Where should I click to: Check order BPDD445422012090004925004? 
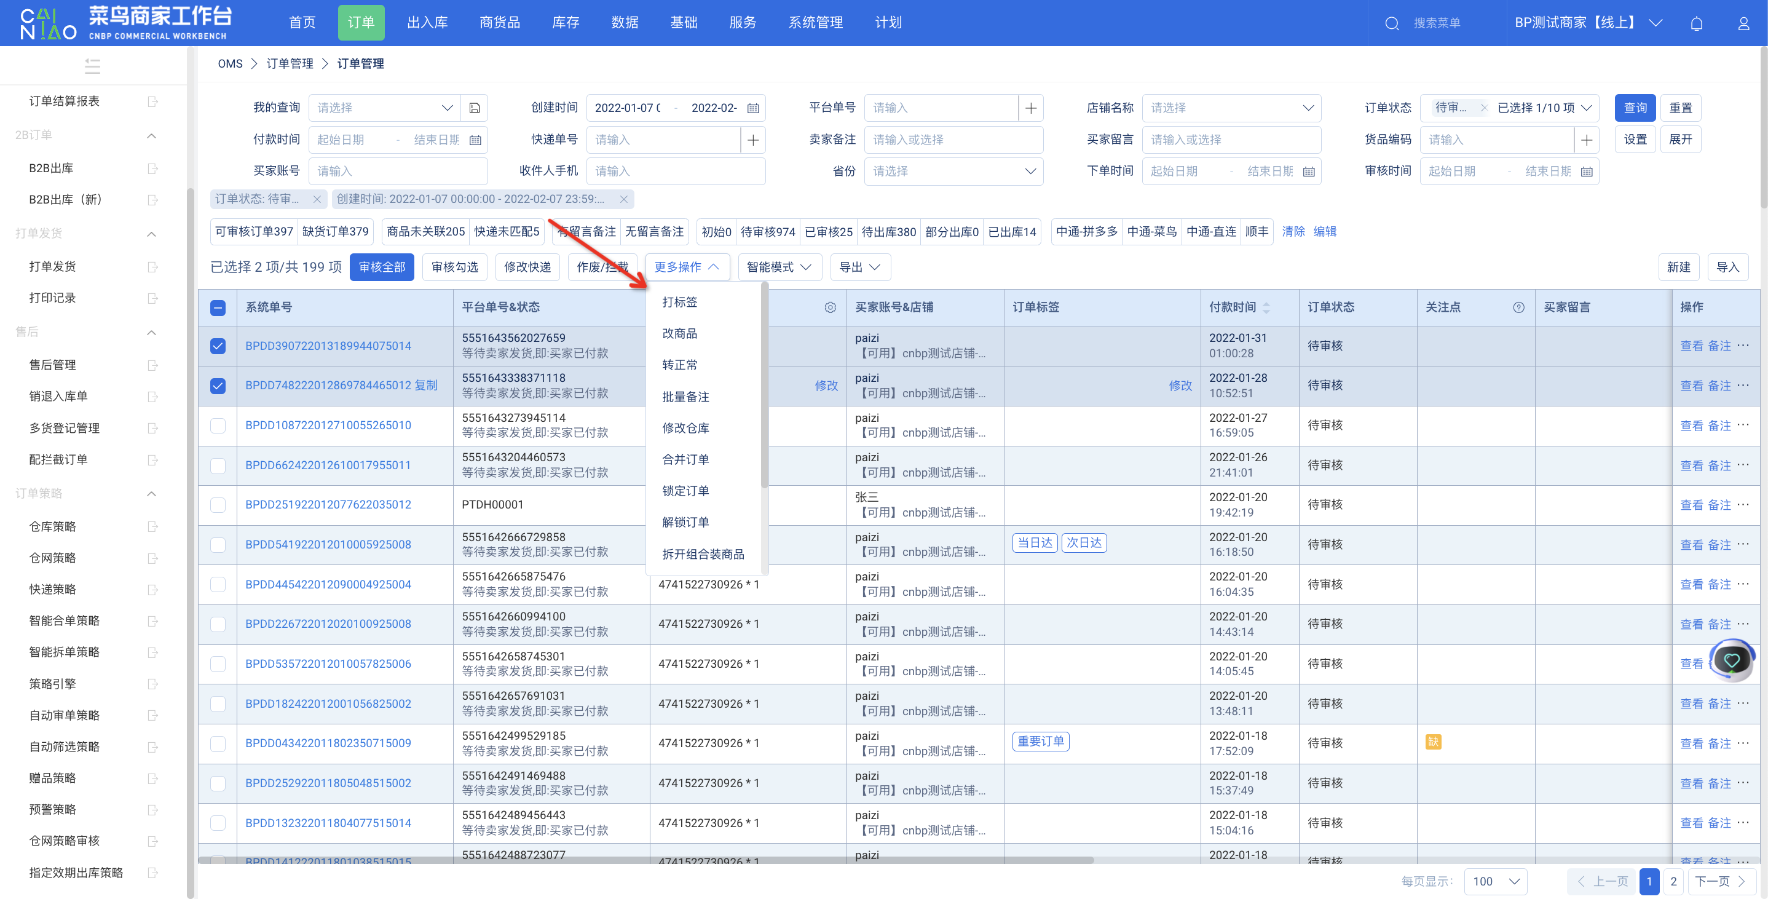coord(218,584)
